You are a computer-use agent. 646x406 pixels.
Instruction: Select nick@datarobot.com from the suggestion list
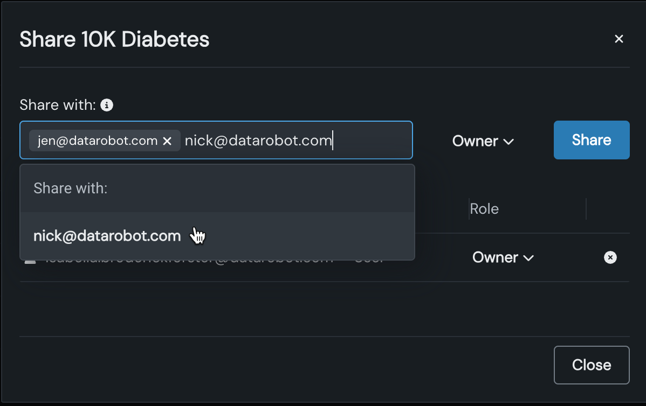tap(107, 236)
